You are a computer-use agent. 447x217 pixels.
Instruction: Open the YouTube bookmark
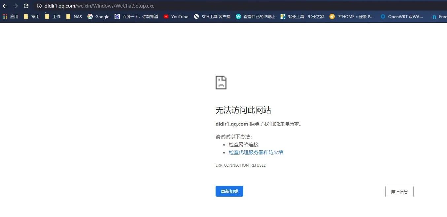[x=176, y=16]
